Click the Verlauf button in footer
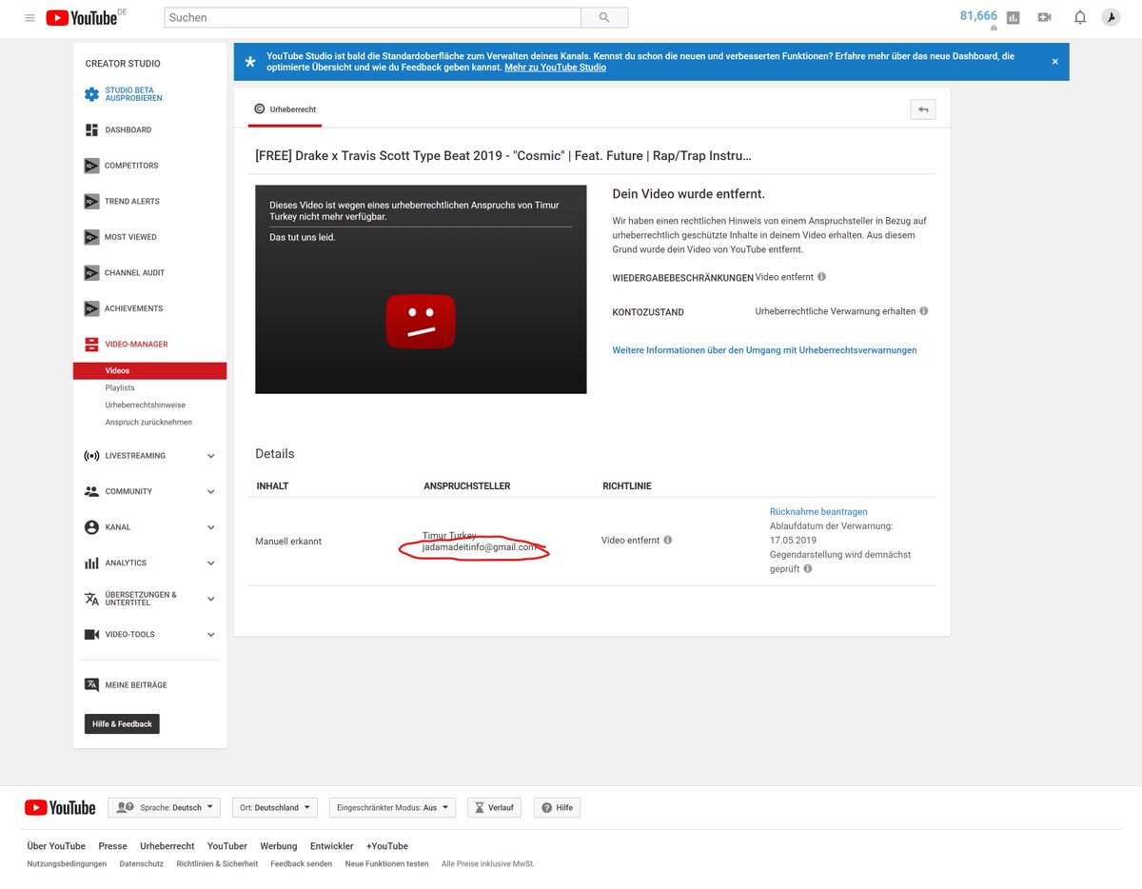1142x889 pixels. click(494, 807)
